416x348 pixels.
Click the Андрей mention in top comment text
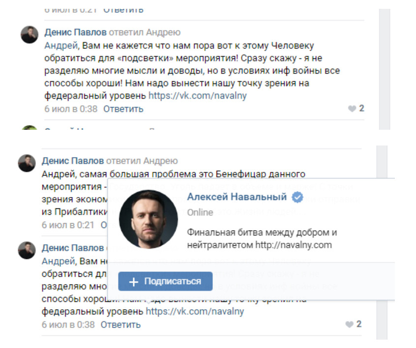pyautogui.click(x=61, y=46)
